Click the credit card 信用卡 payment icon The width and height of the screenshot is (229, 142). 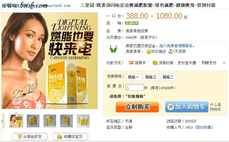pos(131,63)
